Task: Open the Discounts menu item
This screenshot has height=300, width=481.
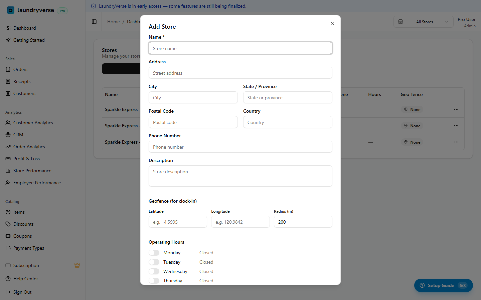Action: (x=23, y=224)
